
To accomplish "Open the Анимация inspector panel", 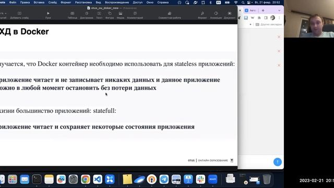I will point(216,15).
